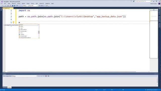Open the user account name dropdown

click(154, 4)
